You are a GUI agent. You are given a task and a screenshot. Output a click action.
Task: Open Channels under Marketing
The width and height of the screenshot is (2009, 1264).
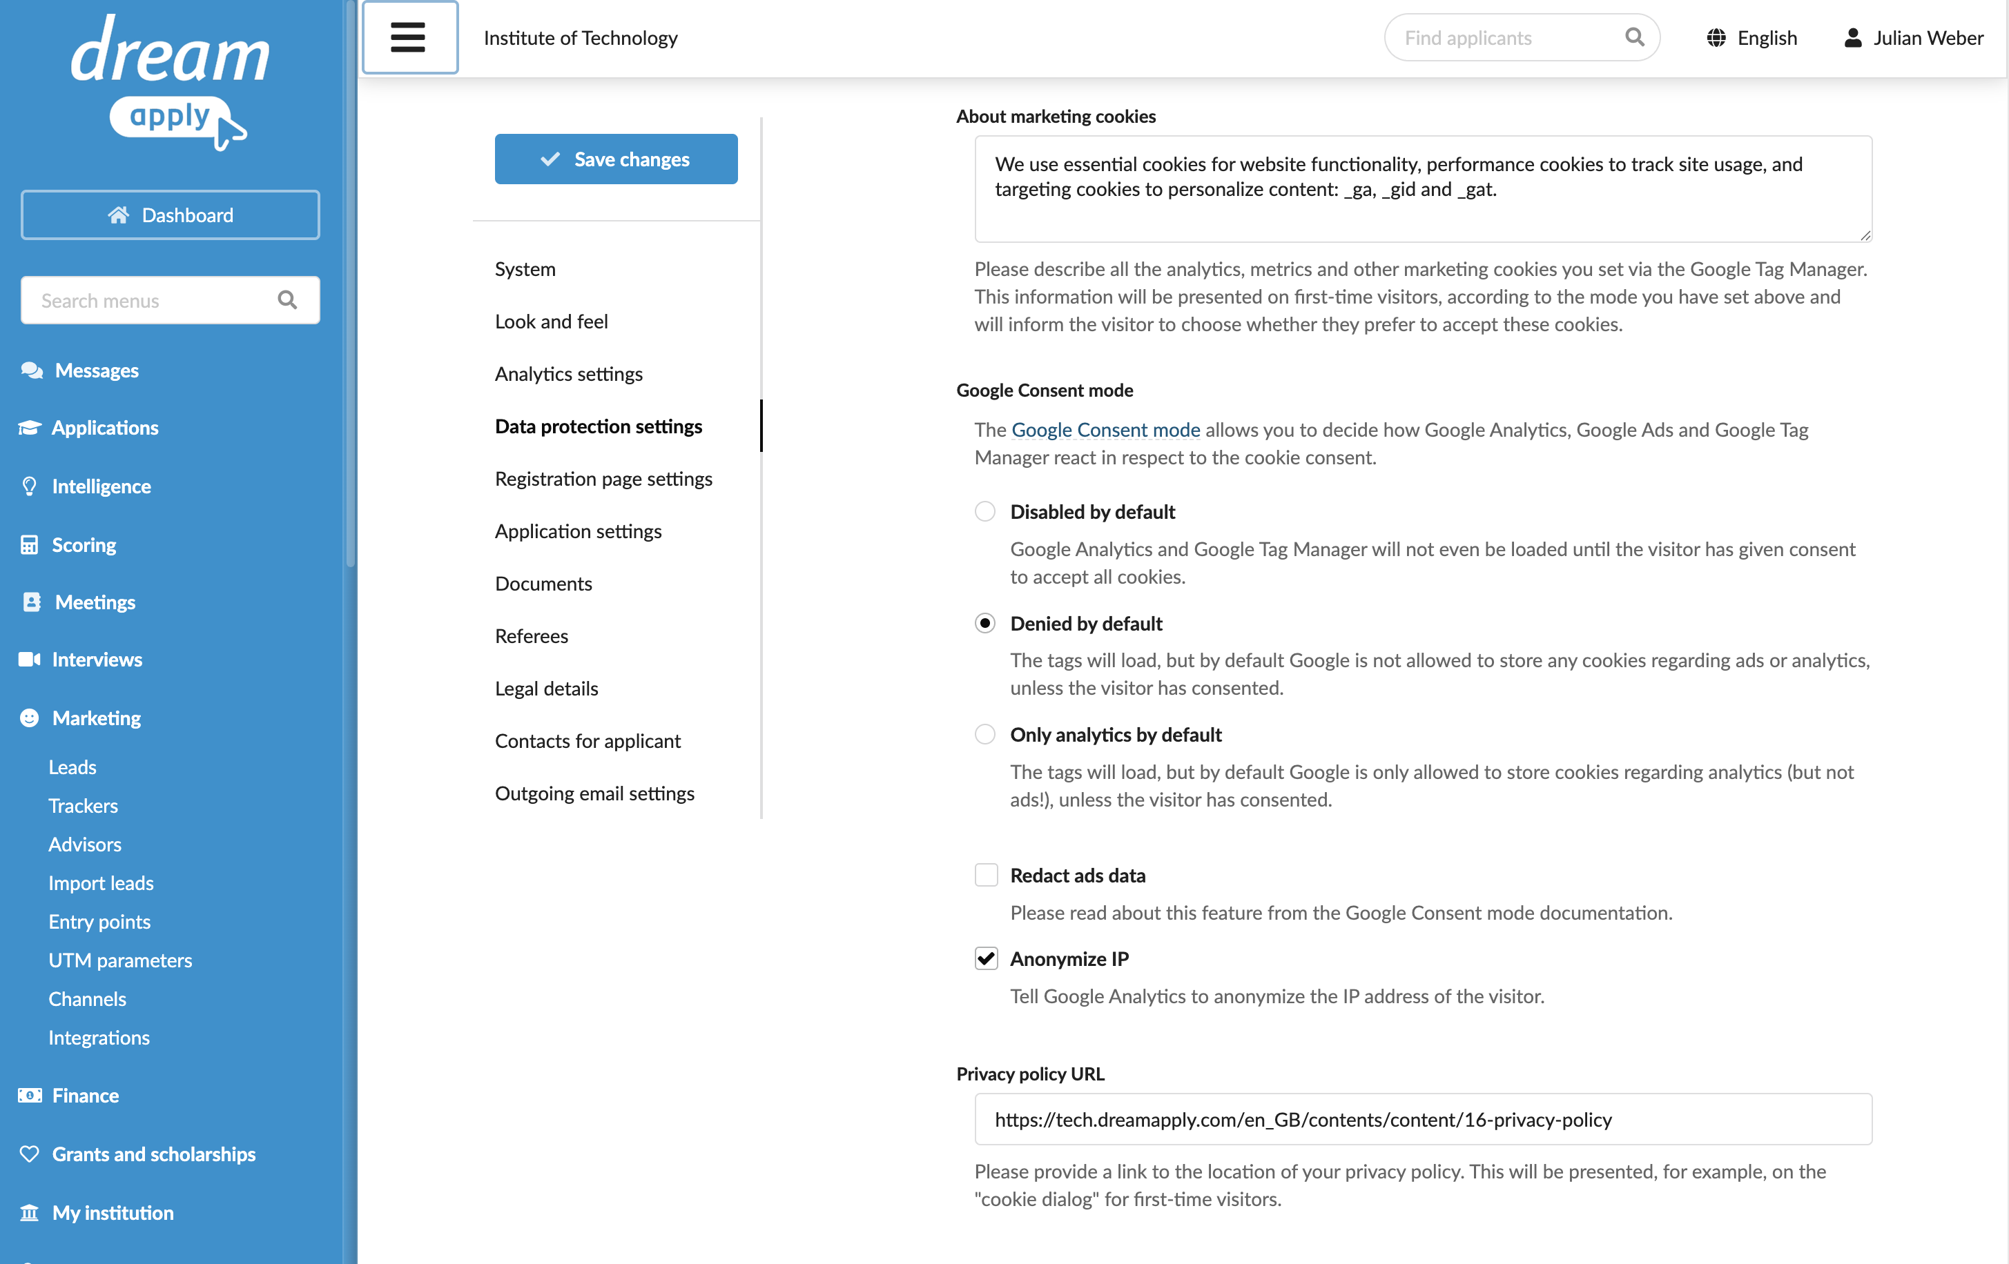88,999
